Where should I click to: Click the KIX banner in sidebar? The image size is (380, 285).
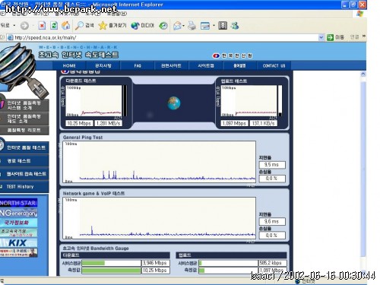[18, 242]
